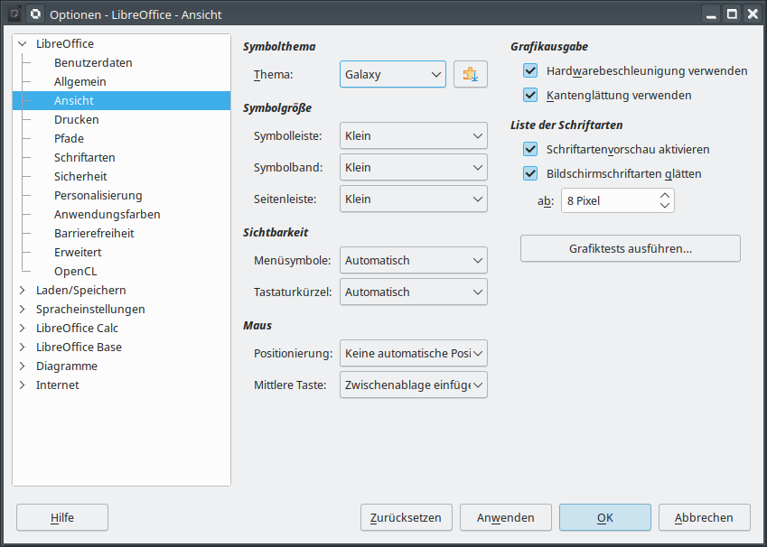Click the add icon theme extension button
Viewport: 767px width, 547px height.
pyautogui.click(x=470, y=74)
